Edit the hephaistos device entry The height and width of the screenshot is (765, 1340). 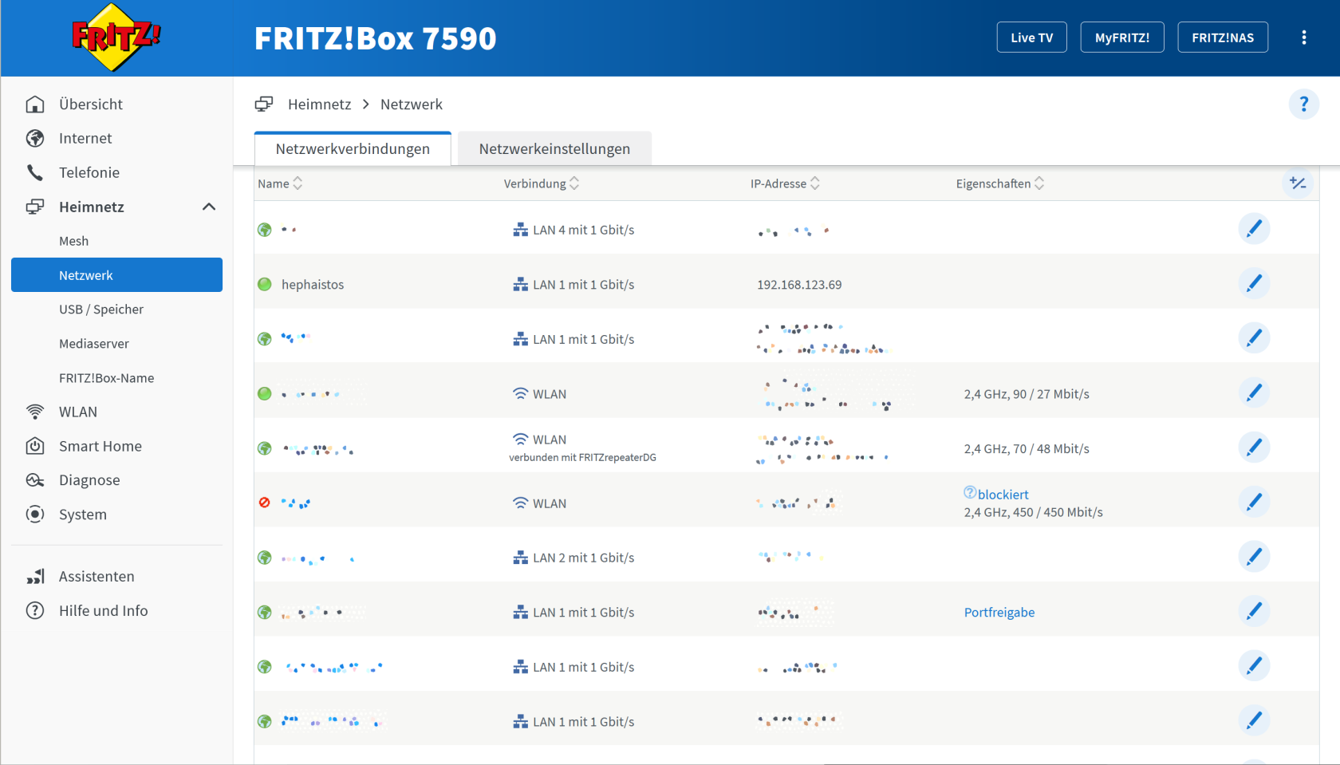click(1253, 284)
